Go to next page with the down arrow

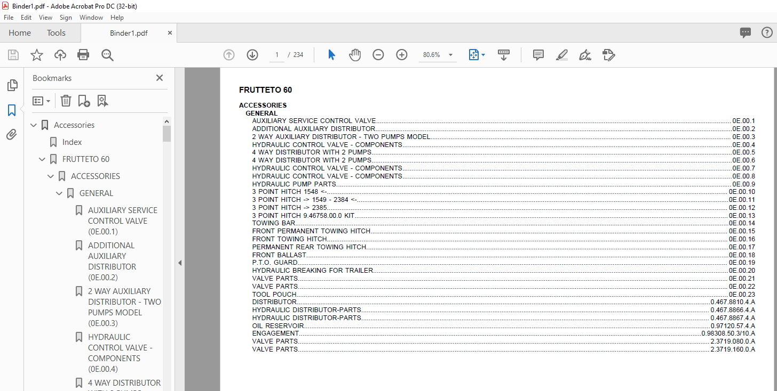[252, 55]
